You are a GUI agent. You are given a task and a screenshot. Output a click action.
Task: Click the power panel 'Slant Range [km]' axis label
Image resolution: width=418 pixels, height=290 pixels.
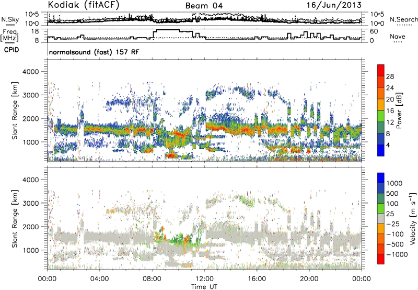point(15,110)
